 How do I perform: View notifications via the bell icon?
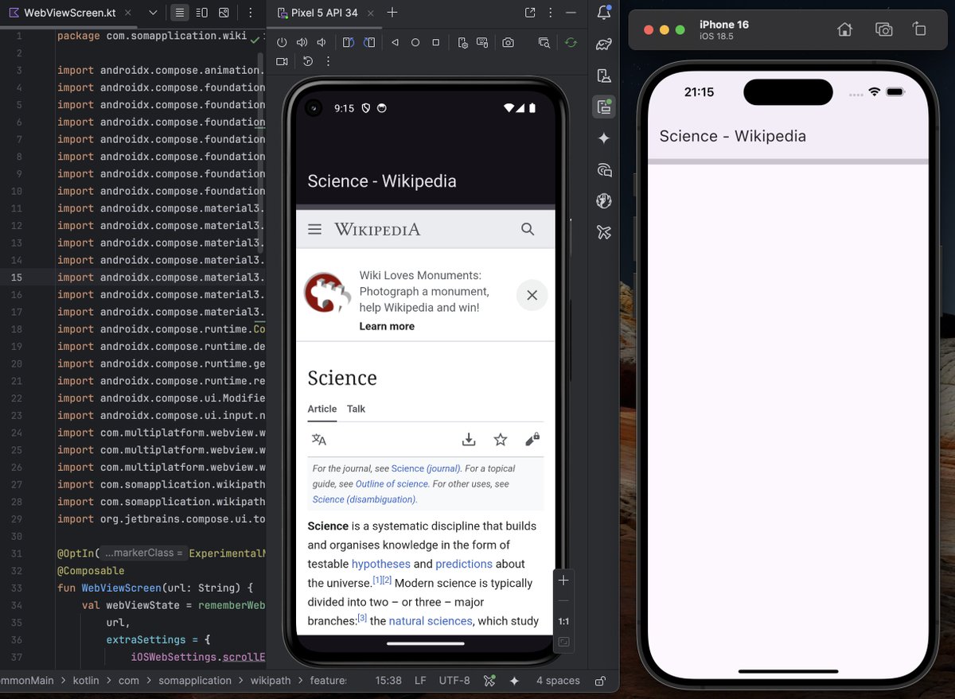[x=602, y=13]
